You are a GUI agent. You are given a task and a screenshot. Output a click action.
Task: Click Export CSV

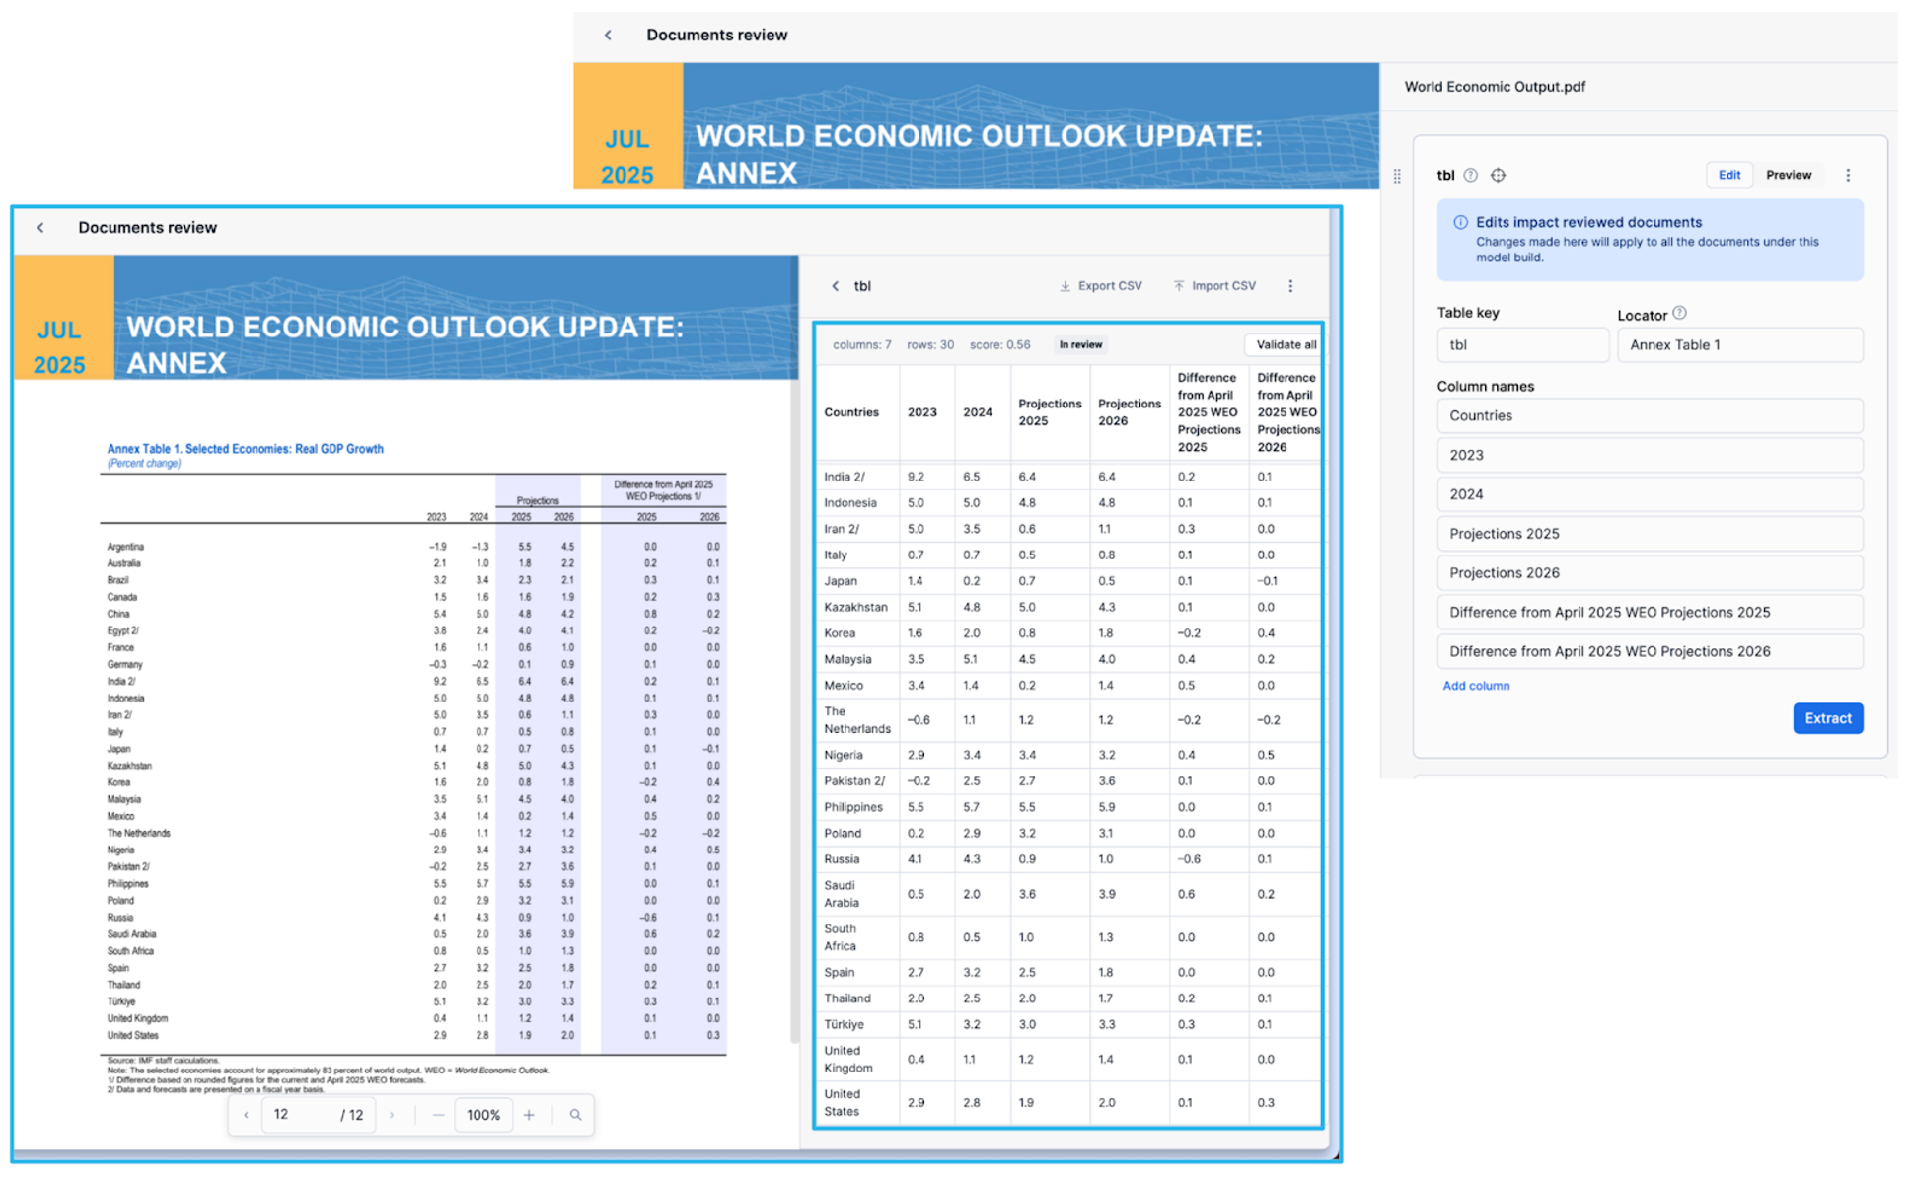[x=1101, y=286]
